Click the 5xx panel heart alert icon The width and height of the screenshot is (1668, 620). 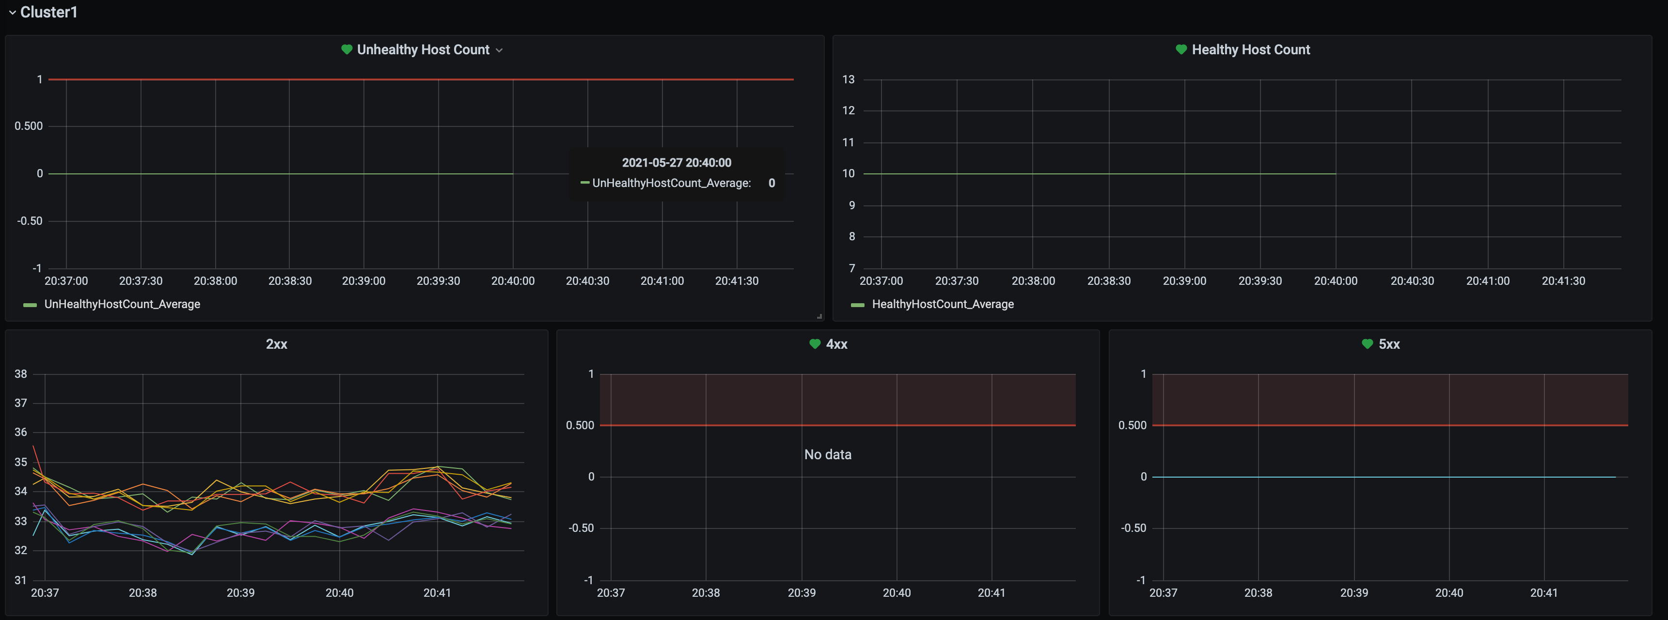pos(1367,343)
